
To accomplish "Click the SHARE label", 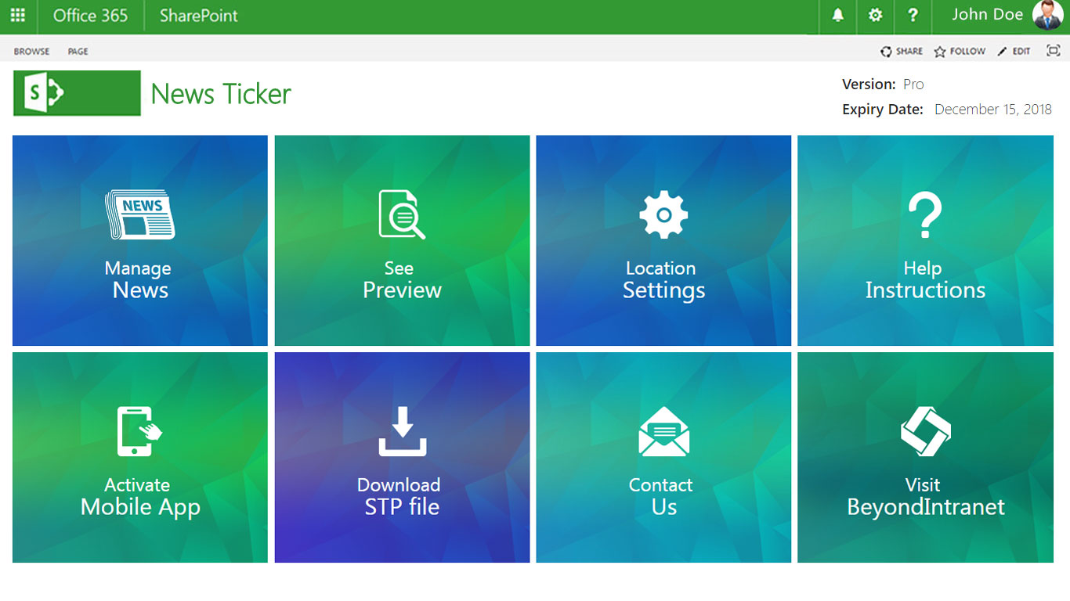I will 909,52.
